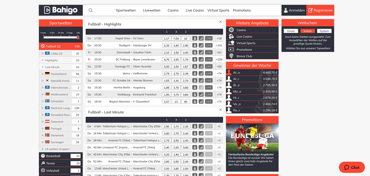Open Casino in top navigation
This screenshot has height=176, width=370.
pyautogui.click(x=173, y=10)
